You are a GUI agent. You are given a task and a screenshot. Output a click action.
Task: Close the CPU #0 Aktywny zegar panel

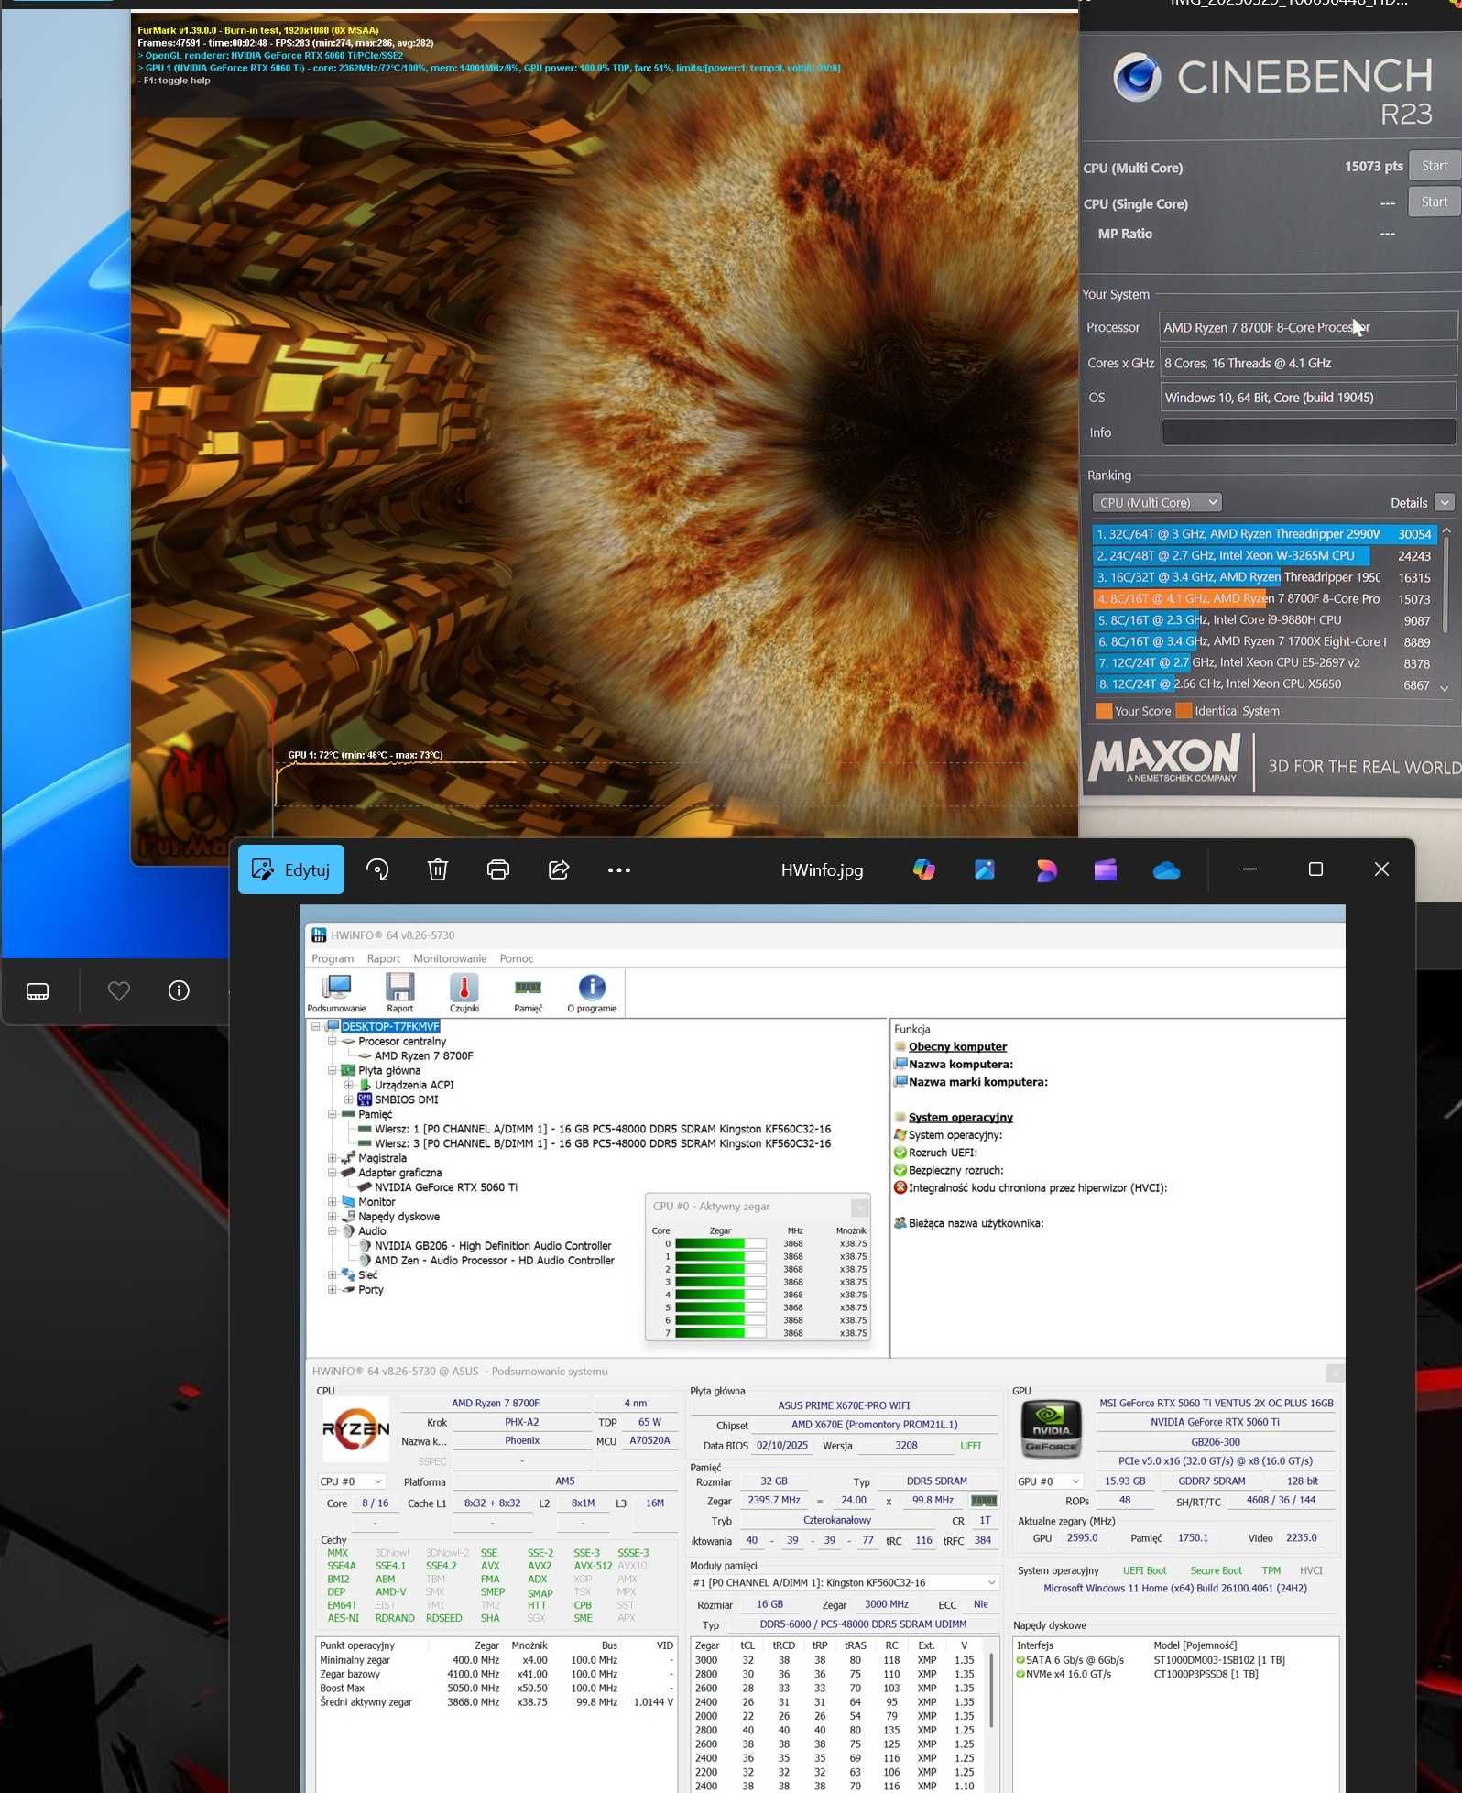tap(859, 1207)
